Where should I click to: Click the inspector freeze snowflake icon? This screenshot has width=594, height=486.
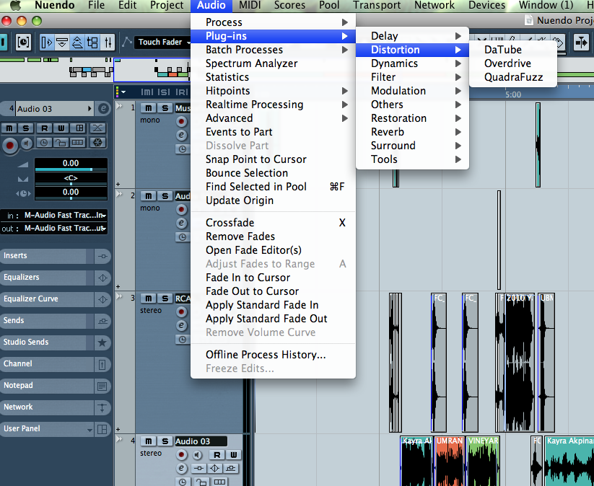tap(97, 143)
